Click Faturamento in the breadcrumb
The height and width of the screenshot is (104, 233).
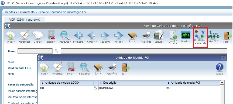(26, 12)
